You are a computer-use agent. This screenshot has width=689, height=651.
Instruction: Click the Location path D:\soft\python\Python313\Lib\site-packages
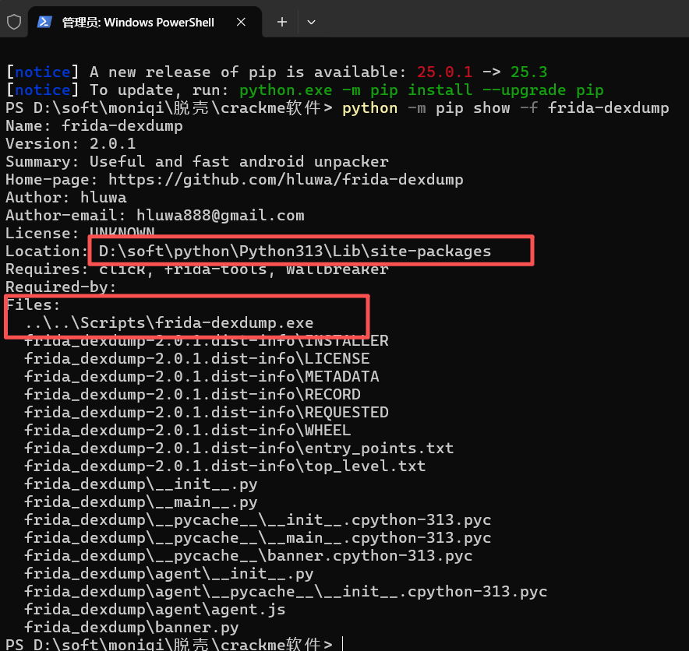click(295, 251)
